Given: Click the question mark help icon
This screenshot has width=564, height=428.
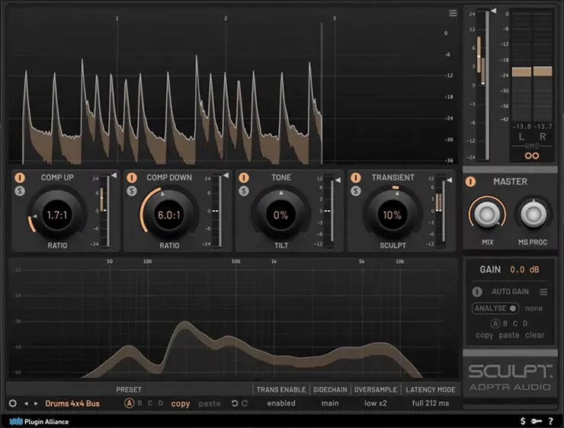Looking at the screenshot, I should point(551,421).
